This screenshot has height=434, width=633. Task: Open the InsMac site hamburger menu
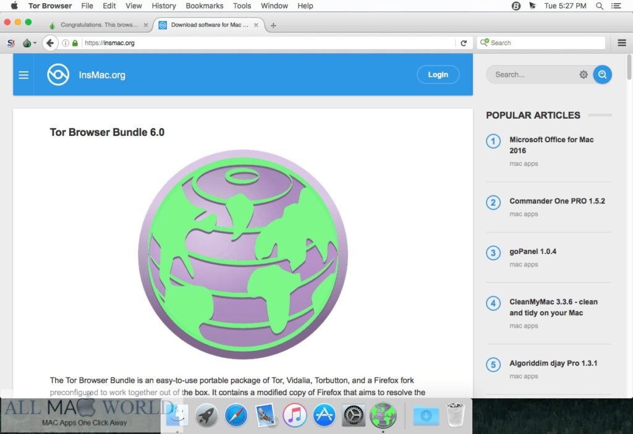pos(23,75)
